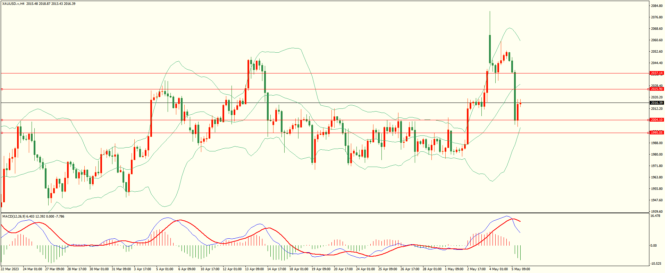Click the -10.525 MACD scale value
This screenshot has width=665, height=273.
tap(656, 264)
